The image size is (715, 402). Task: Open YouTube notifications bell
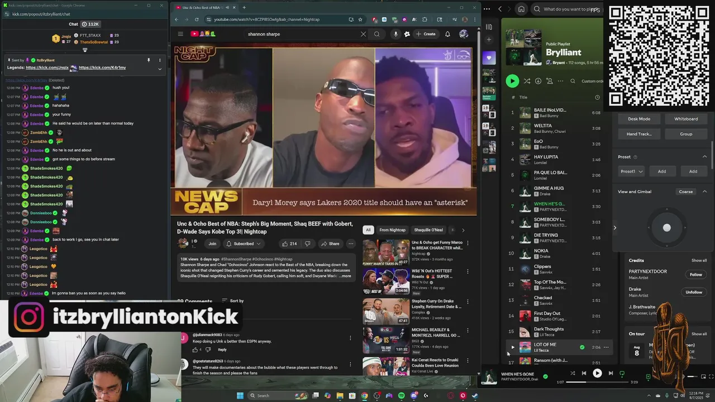click(x=447, y=34)
